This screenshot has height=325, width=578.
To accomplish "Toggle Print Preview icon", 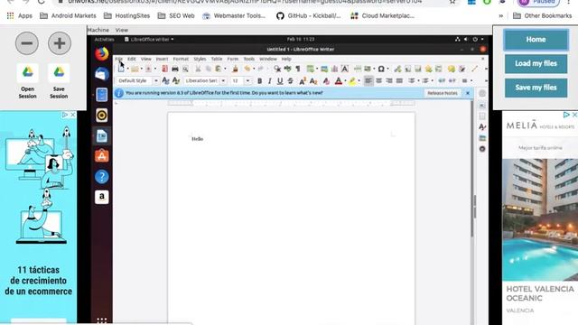I will click(x=185, y=69).
